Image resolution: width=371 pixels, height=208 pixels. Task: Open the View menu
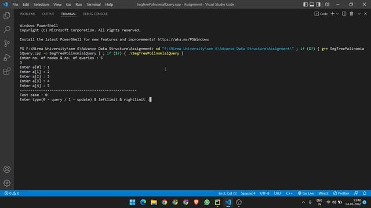tap(57, 5)
